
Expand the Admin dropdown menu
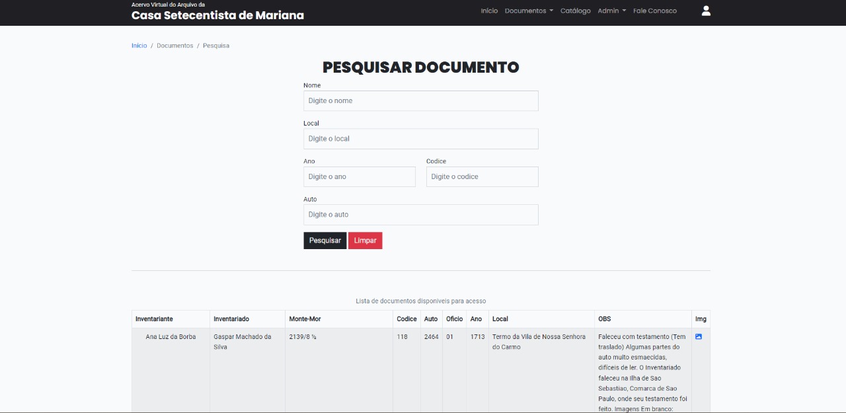[611, 11]
